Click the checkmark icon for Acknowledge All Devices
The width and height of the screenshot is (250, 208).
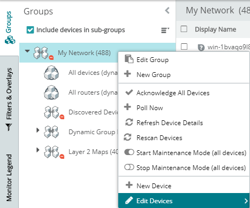129,92
